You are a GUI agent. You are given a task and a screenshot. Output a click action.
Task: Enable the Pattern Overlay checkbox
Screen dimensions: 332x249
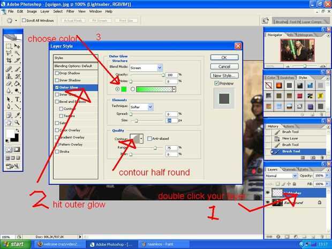click(x=57, y=145)
